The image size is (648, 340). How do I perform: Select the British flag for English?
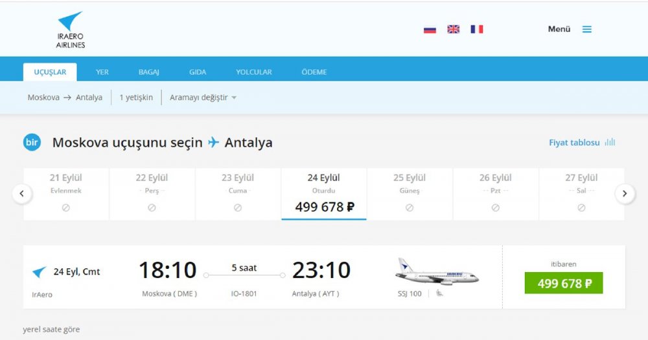coord(454,29)
